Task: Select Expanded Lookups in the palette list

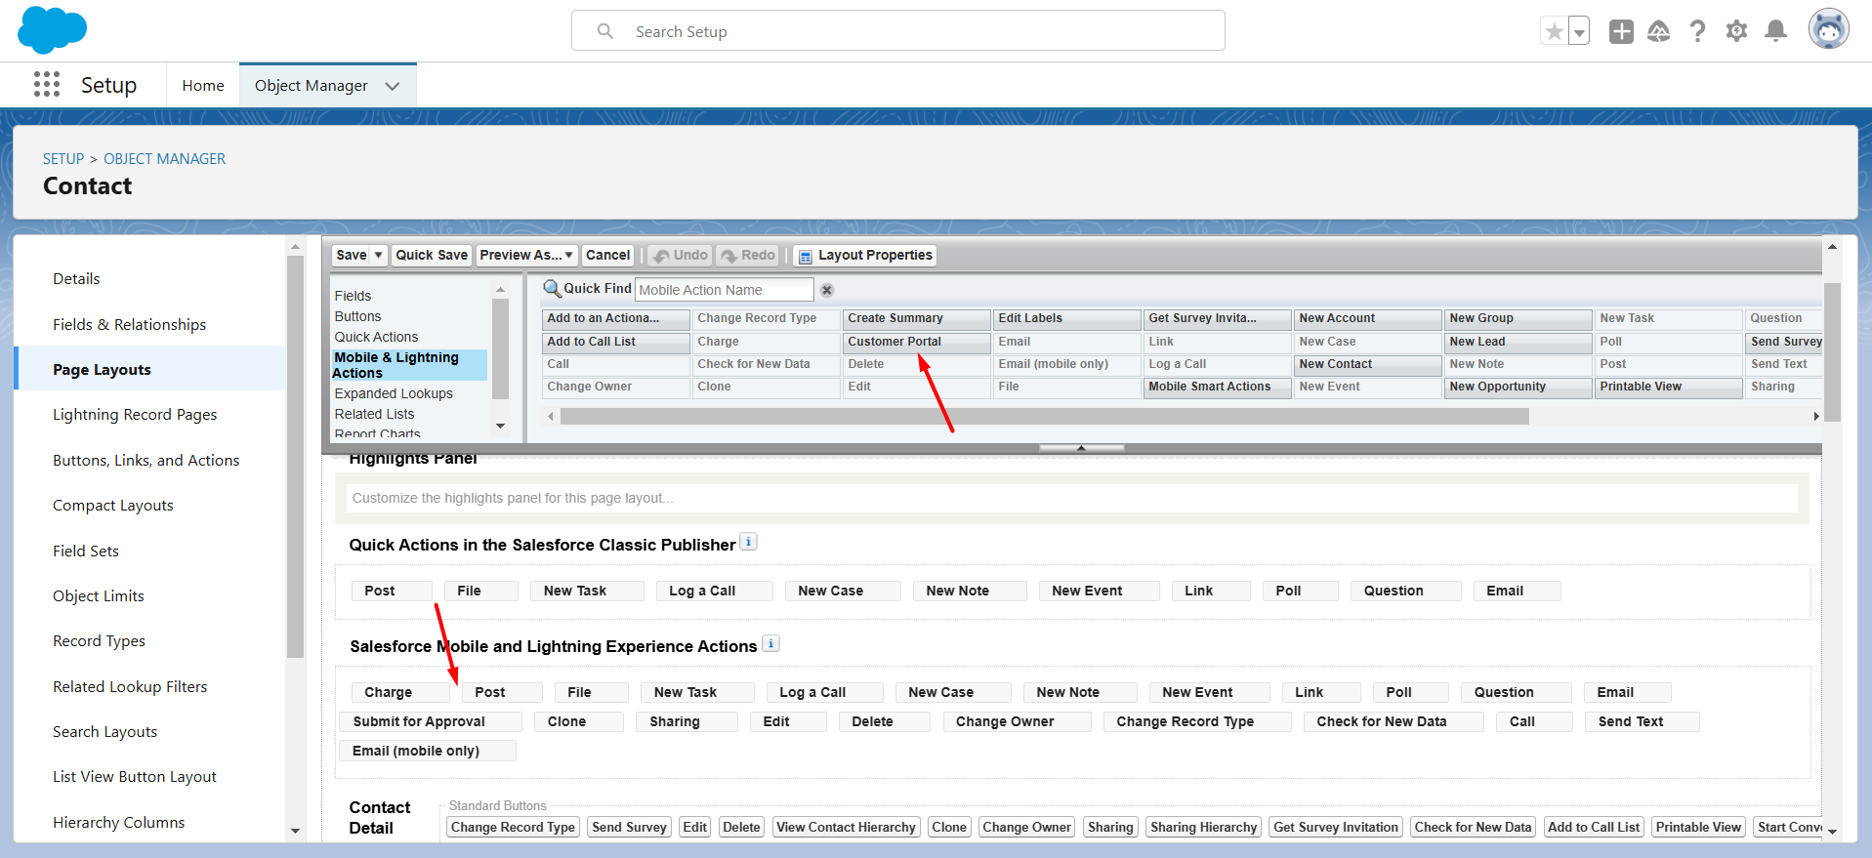Action: [394, 393]
